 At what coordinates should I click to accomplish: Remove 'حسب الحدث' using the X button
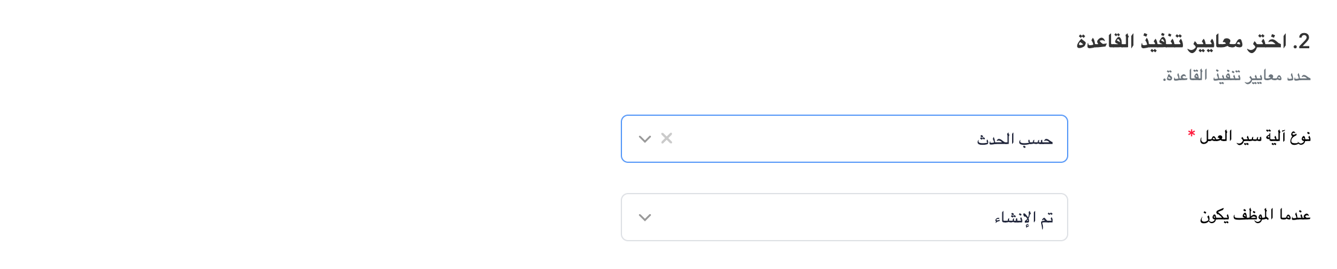(667, 139)
